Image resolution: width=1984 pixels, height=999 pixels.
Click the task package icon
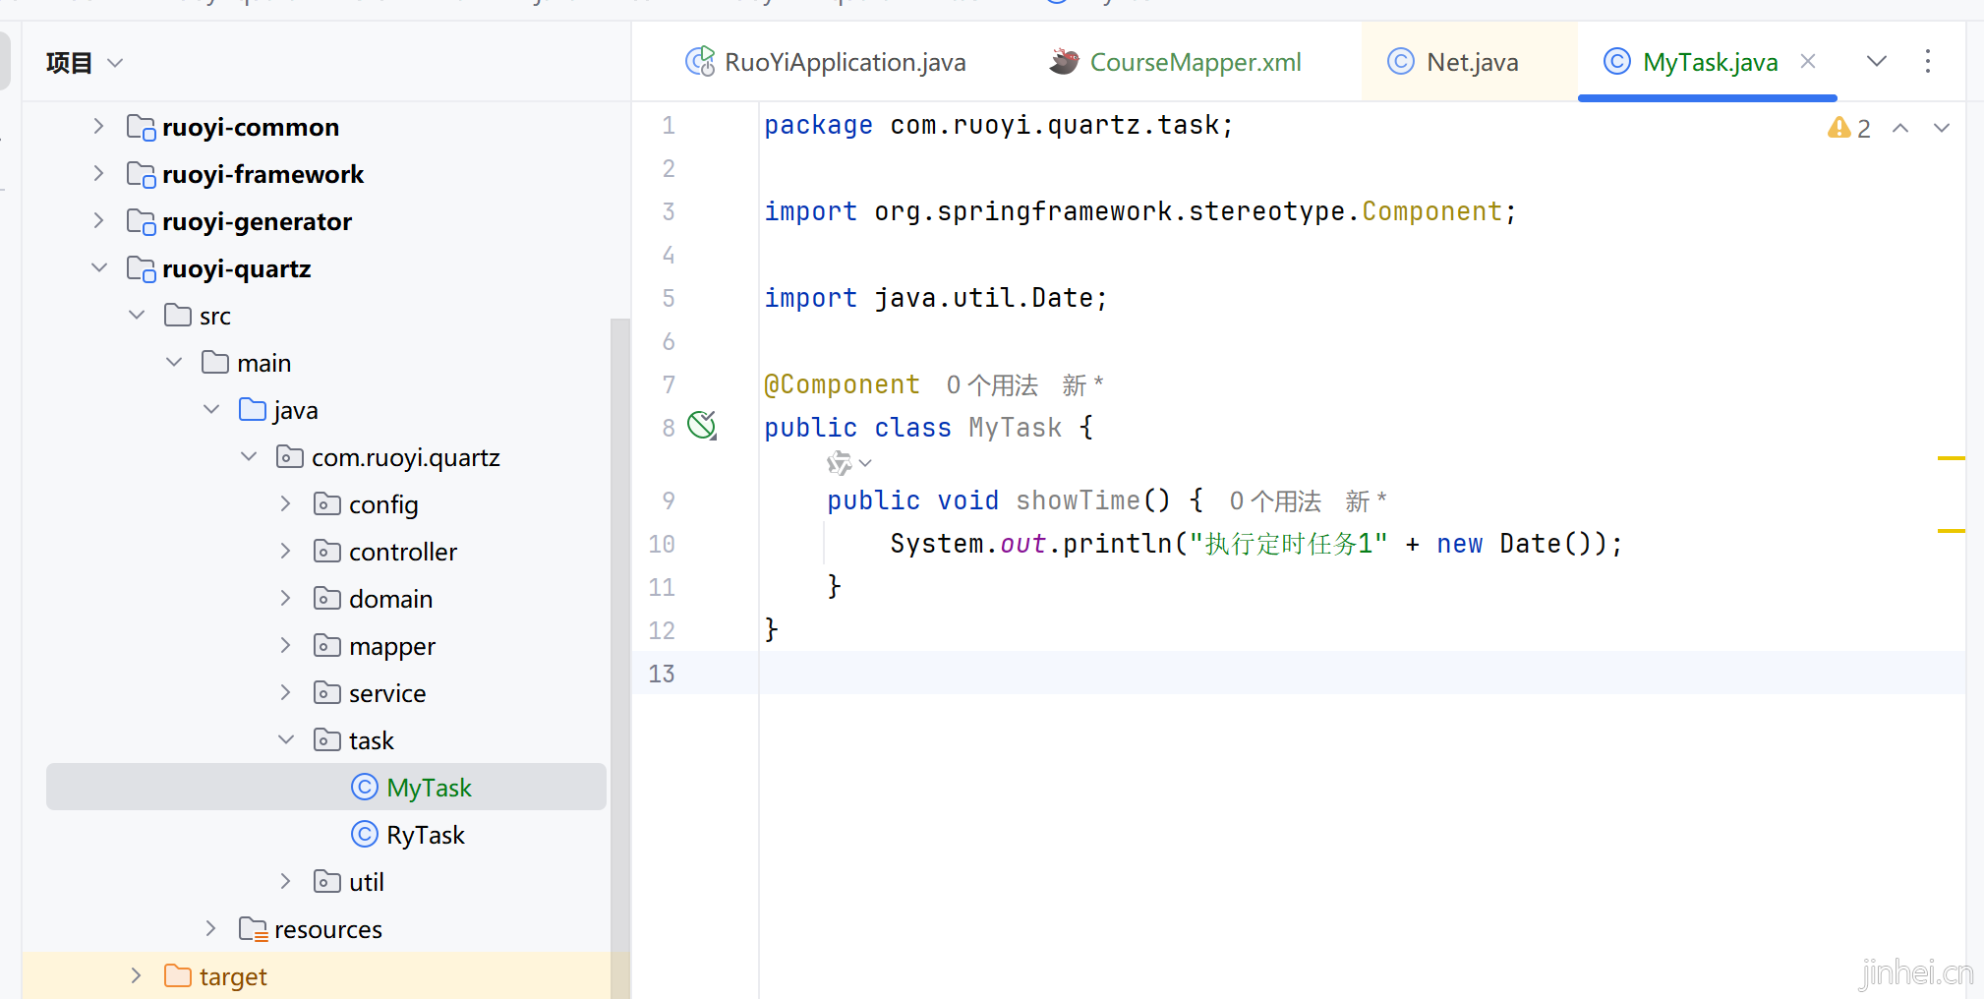point(327,739)
